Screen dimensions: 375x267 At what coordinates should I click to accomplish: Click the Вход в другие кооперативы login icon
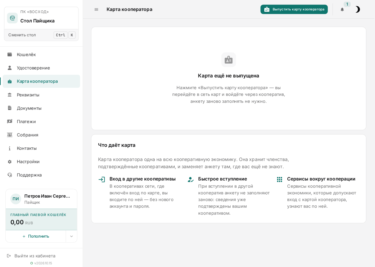tap(102, 179)
